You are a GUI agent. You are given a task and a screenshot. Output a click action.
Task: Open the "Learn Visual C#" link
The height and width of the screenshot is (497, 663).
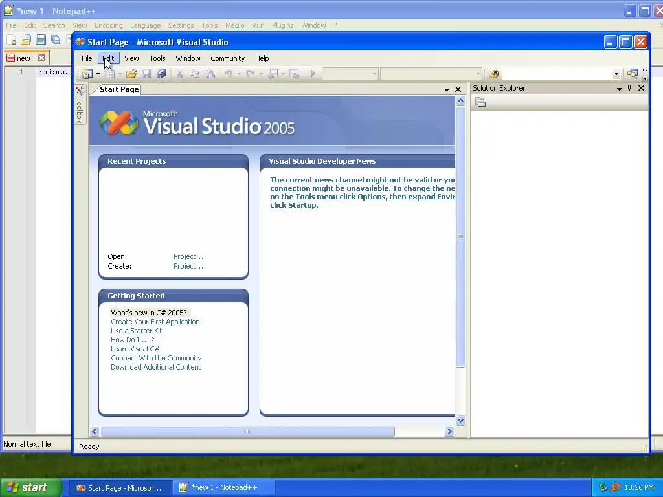135,349
